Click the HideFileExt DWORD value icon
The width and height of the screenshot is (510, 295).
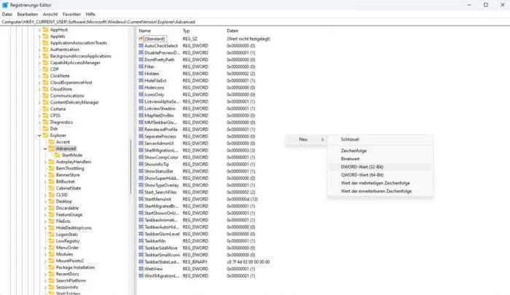(x=141, y=81)
